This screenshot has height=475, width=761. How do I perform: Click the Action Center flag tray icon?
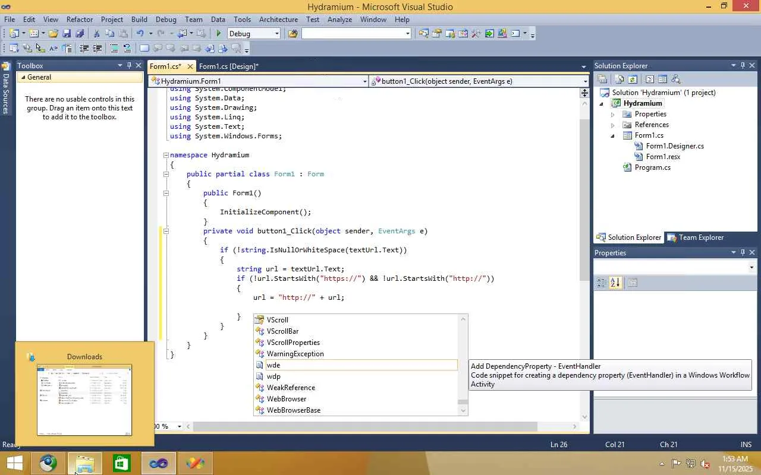tap(676, 464)
